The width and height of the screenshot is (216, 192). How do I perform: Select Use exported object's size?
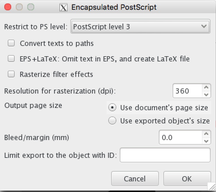coord(113,121)
